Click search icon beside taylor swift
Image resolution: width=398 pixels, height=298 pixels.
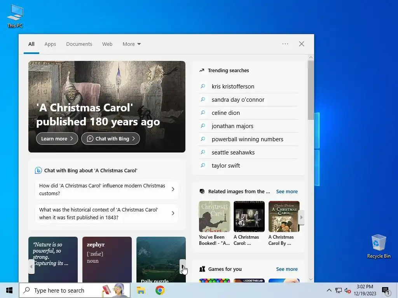coord(203,165)
